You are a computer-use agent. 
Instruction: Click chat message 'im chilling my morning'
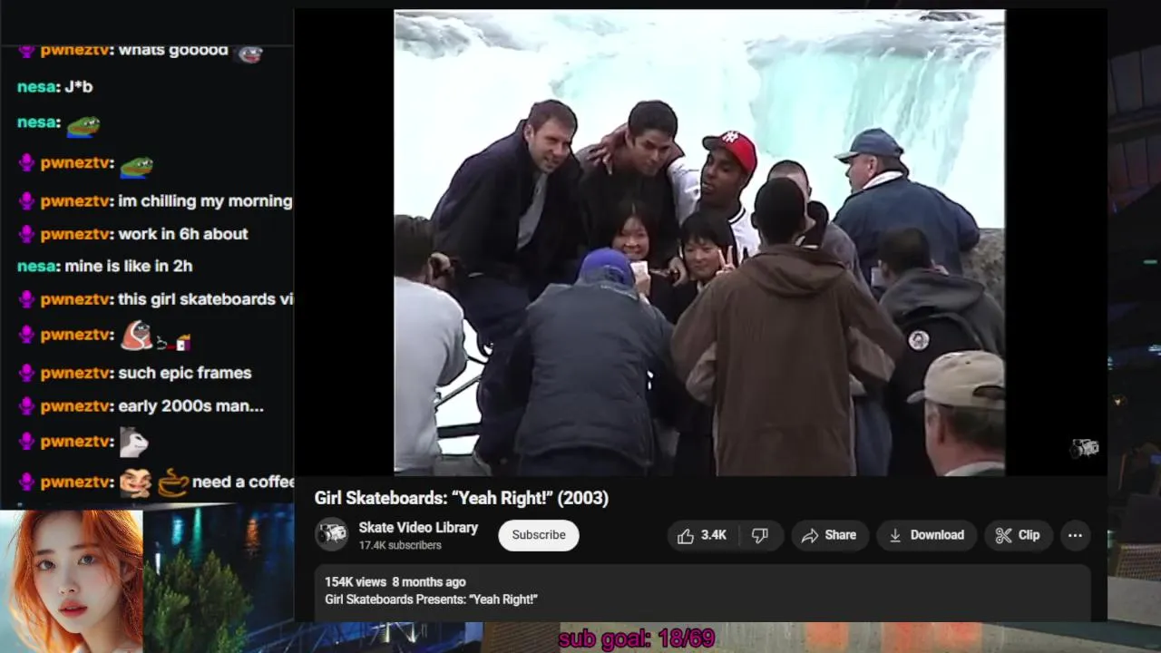pos(206,201)
